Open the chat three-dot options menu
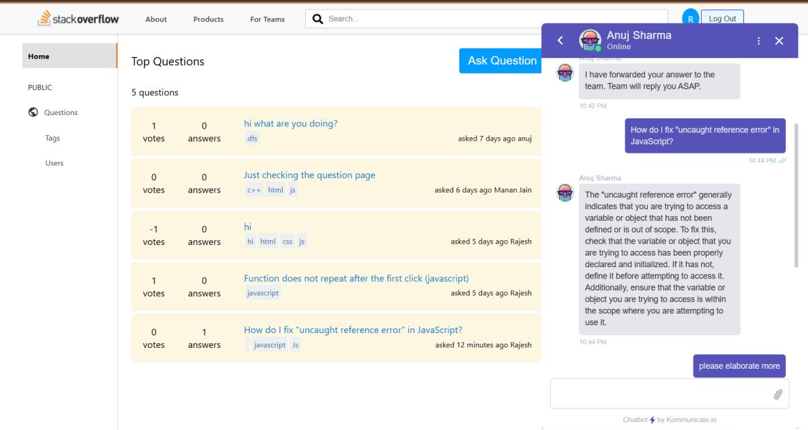808x430 pixels. tap(759, 40)
